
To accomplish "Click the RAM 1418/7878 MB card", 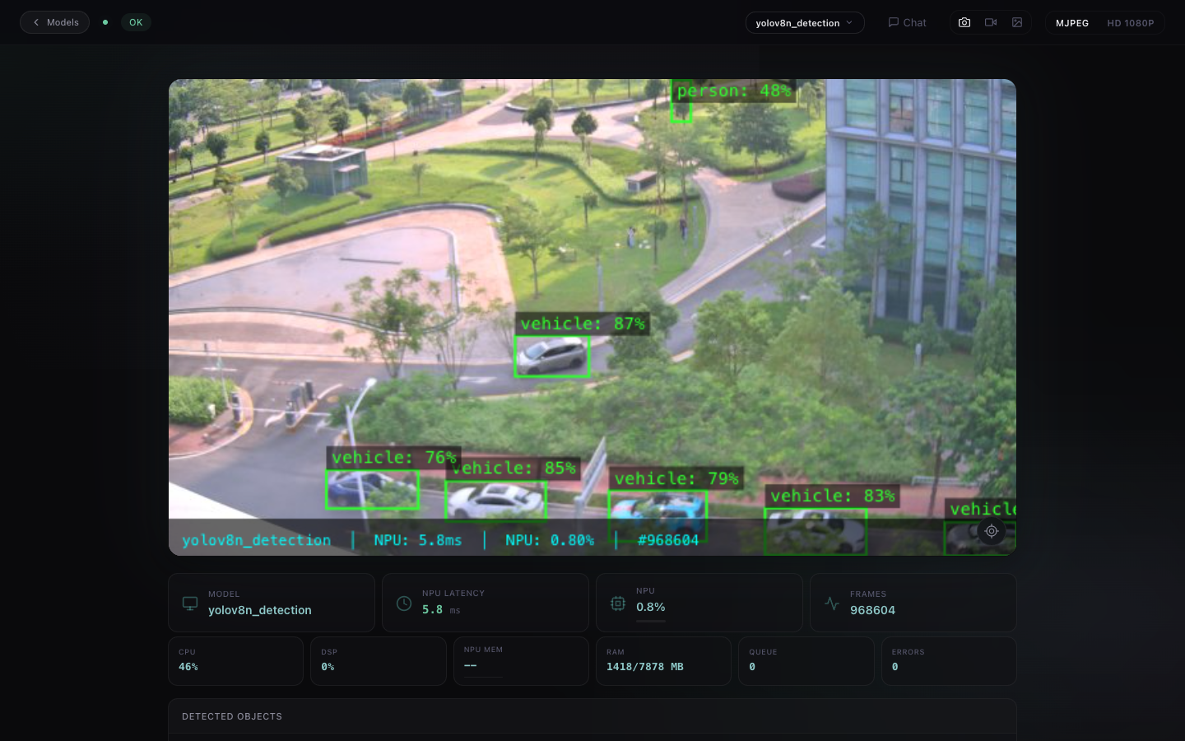I will click(x=663, y=660).
